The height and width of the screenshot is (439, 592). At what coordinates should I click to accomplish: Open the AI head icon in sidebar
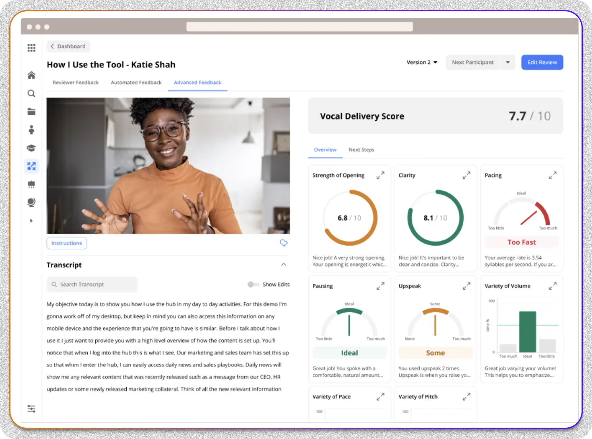tap(31, 202)
